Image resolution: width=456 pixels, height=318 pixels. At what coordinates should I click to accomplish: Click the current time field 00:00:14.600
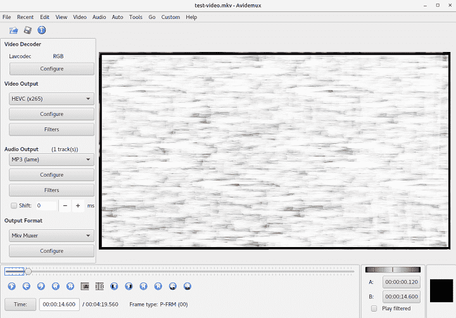60,305
